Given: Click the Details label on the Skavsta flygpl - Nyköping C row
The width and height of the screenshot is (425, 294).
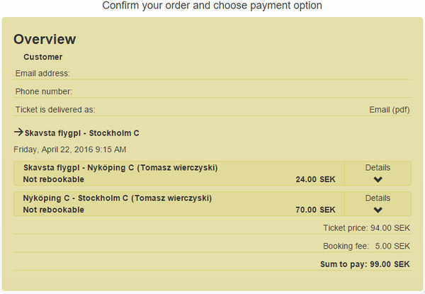Looking at the screenshot, I should coord(378,168).
